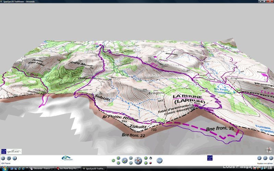Switch to Géorando - France taskbar window
Viewport: 274px width, 171px height.
42,168
